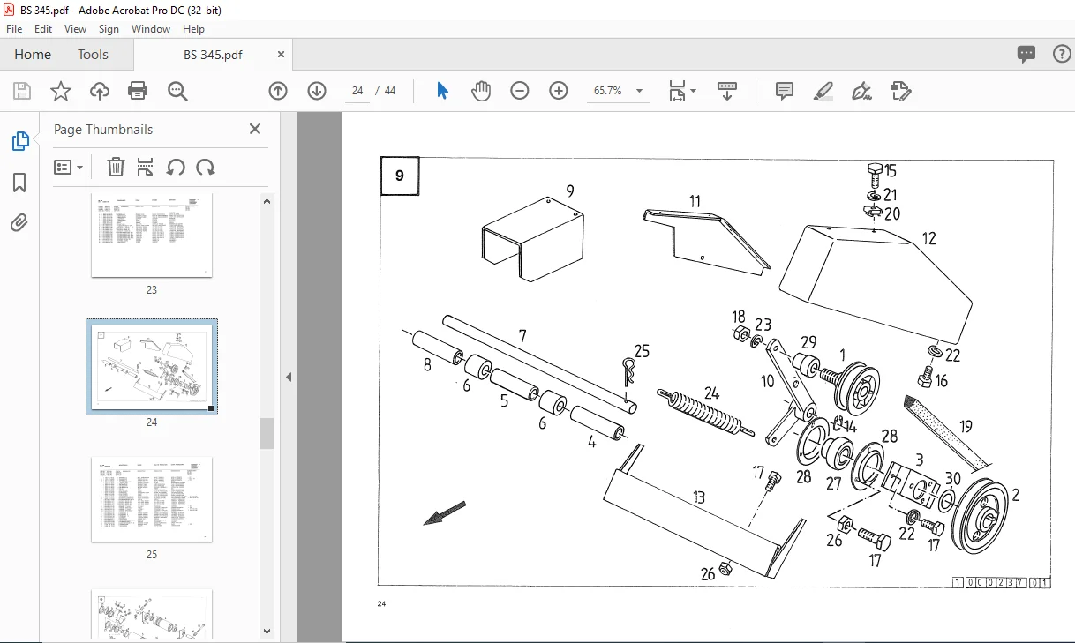Collapse the navigation pane with the left arrow
The image size is (1075, 643).
point(289,378)
